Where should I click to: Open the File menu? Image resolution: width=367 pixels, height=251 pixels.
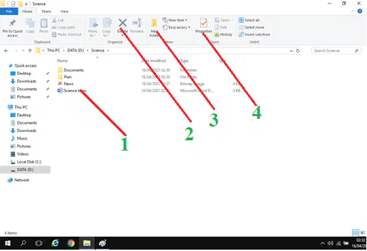tap(9, 11)
